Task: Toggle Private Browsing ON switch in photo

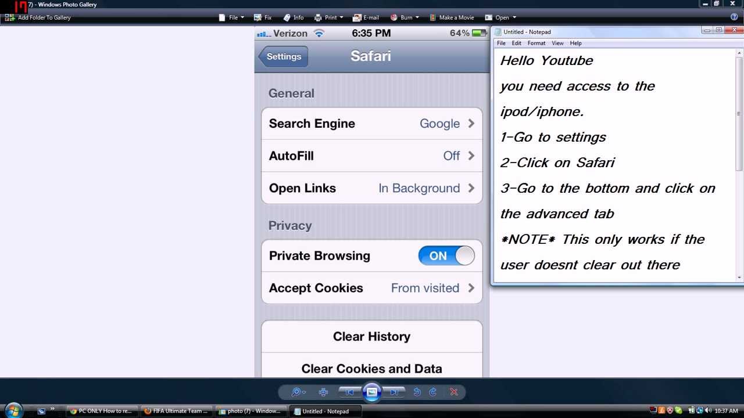Action: 446,255
